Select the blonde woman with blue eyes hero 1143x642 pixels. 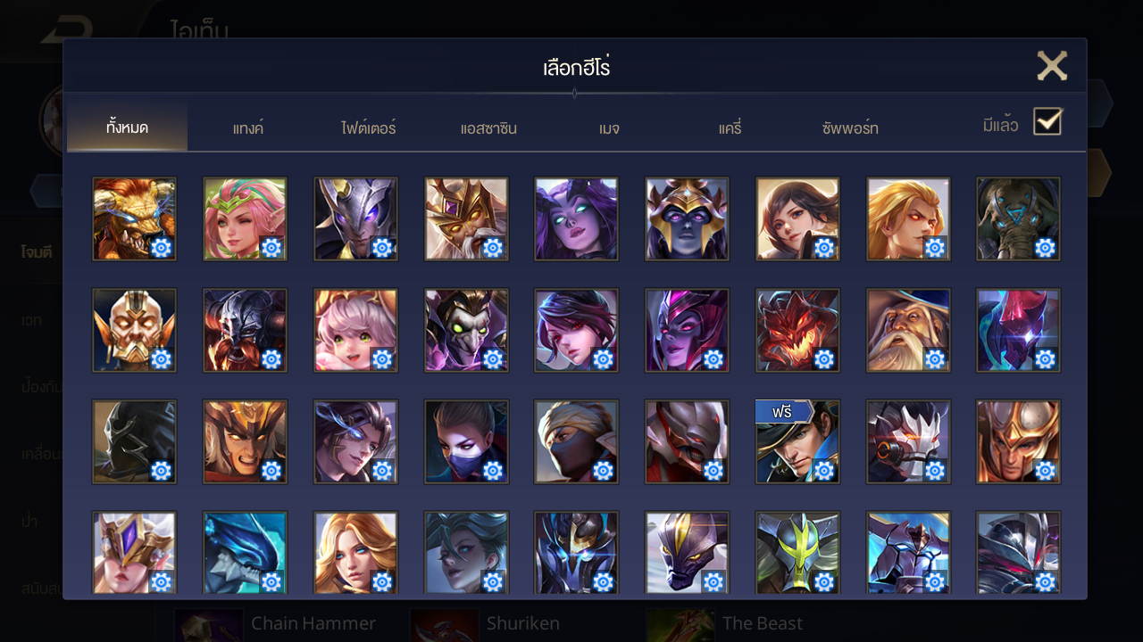(x=355, y=553)
